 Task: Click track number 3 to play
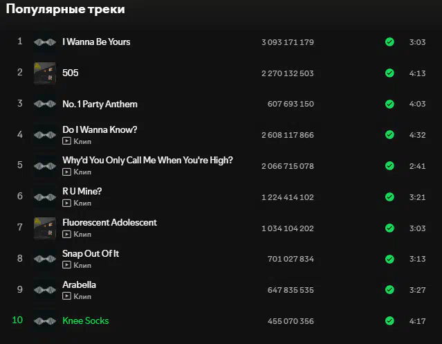pos(20,103)
